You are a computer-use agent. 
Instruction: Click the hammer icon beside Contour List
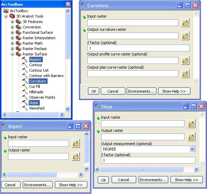(25, 70)
